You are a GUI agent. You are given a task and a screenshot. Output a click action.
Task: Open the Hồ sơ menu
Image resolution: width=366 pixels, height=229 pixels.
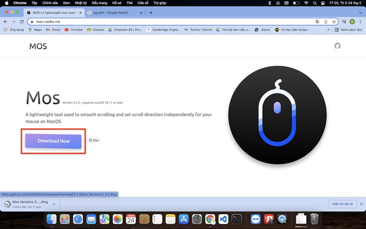pos(117,3)
